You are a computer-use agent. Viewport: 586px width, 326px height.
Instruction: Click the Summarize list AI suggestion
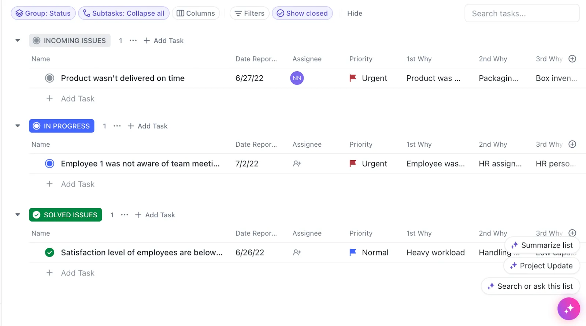click(542, 245)
